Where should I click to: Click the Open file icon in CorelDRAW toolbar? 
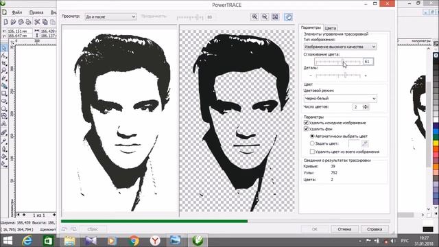[x=13, y=22]
